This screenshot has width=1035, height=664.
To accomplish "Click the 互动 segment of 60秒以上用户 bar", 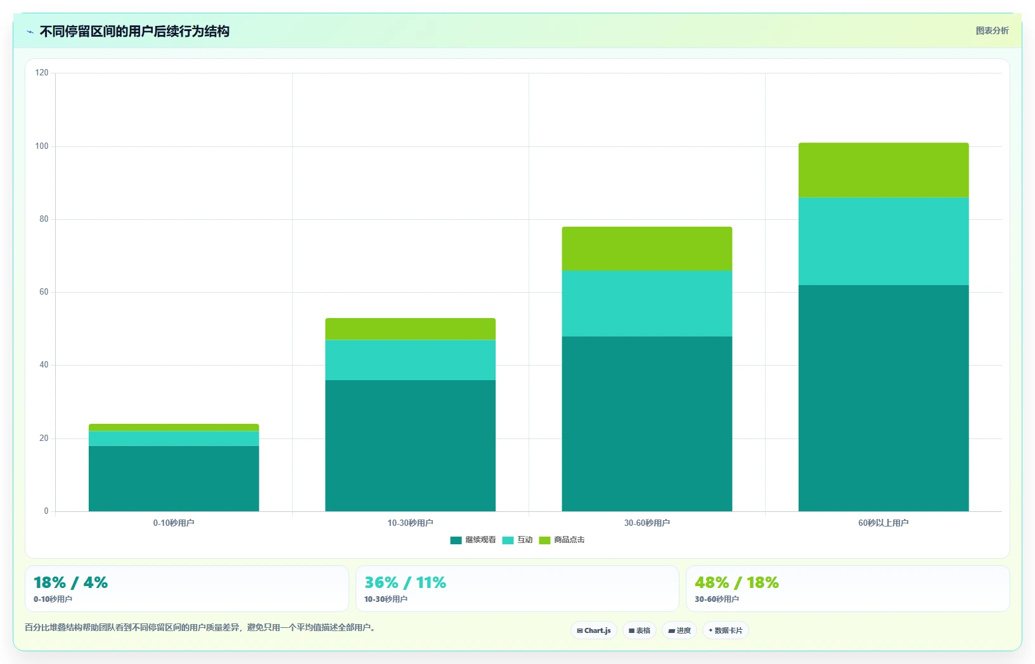I will (884, 241).
